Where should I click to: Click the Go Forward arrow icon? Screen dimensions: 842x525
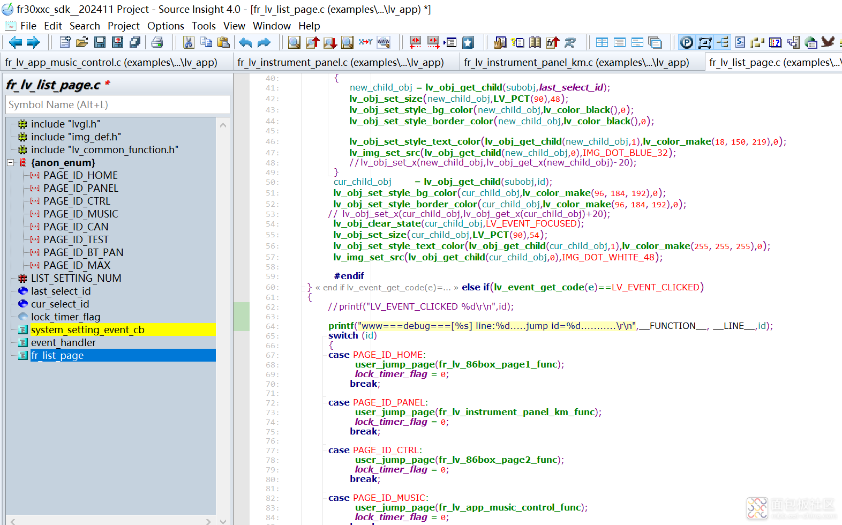[x=33, y=42]
